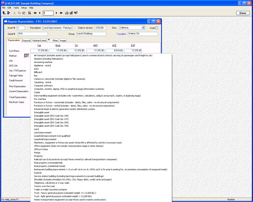This screenshot has height=202, width=253.
Task: Select 'Land' from the list
Action: pos(36,129)
